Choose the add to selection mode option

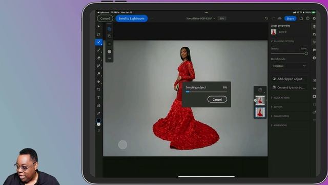[109, 36]
